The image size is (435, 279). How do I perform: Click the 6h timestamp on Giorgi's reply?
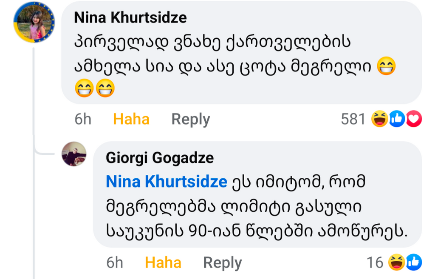pyautogui.click(x=115, y=262)
